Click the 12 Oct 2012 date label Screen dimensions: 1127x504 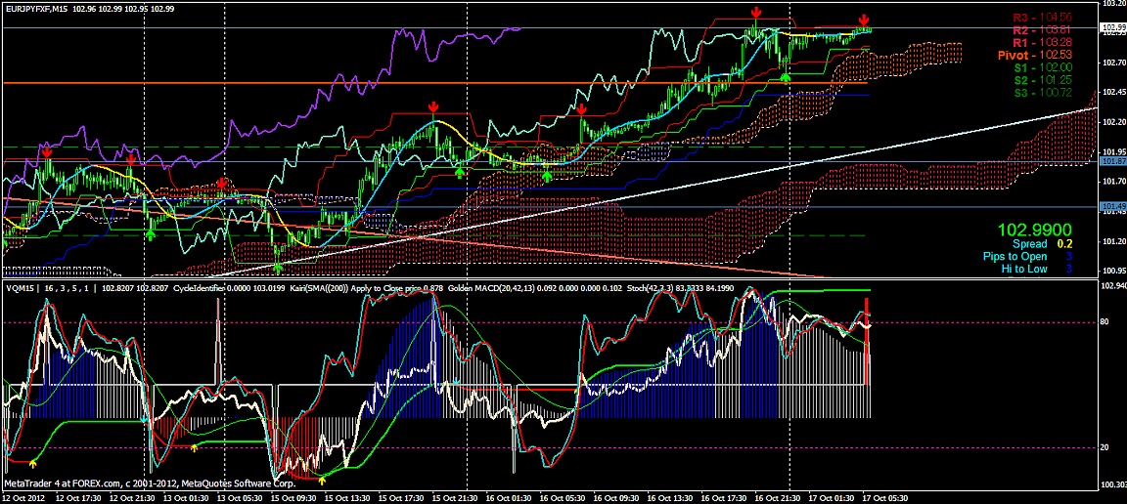point(23,497)
